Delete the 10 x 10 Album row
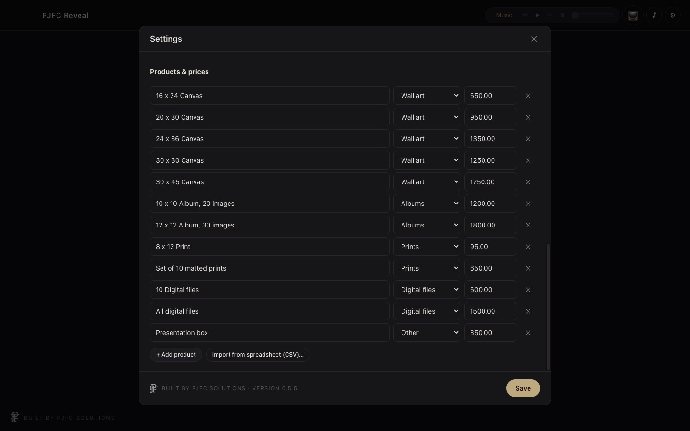This screenshot has height=431, width=690. click(528, 204)
